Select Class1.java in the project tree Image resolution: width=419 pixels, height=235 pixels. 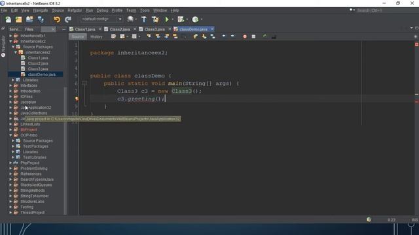pos(38,58)
